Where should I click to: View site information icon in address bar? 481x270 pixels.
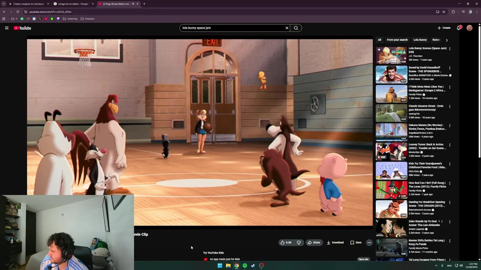(x=26, y=12)
